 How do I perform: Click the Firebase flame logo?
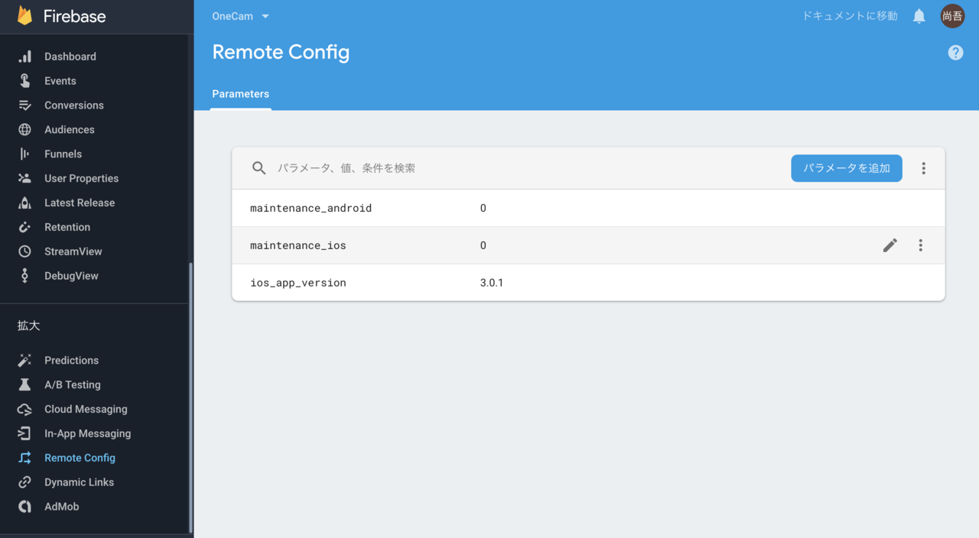pyautogui.click(x=24, y=15)
